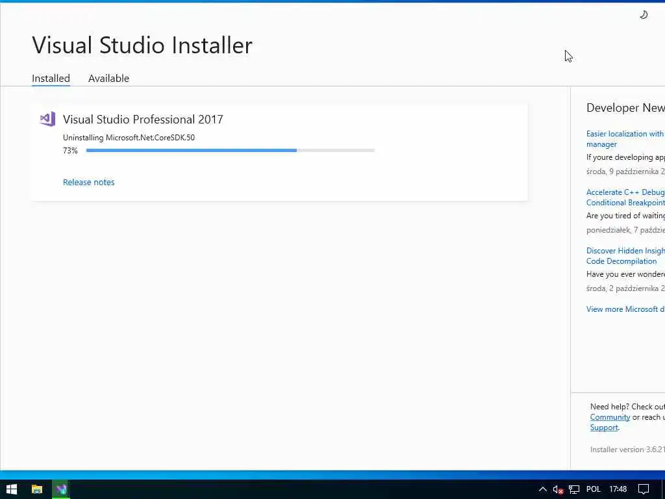The width and height of the screenshot is (665, 499).
Task: Open 'Easier localization with' news article
Action: (625, 139)
